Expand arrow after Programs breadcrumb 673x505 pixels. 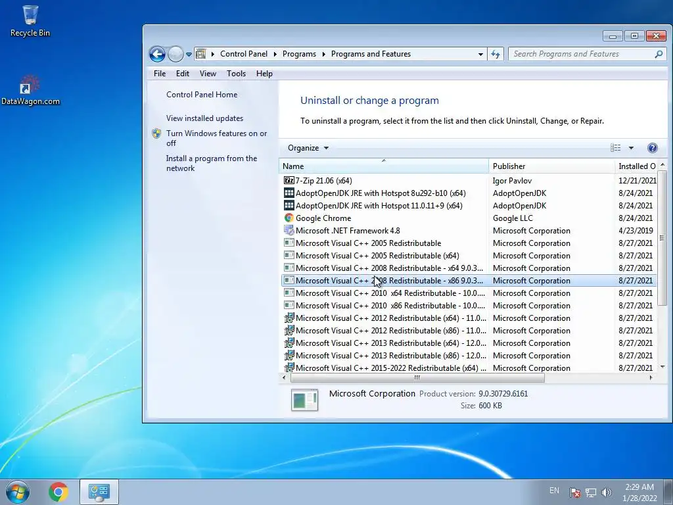pyautogui.click(x=323, y=54)
